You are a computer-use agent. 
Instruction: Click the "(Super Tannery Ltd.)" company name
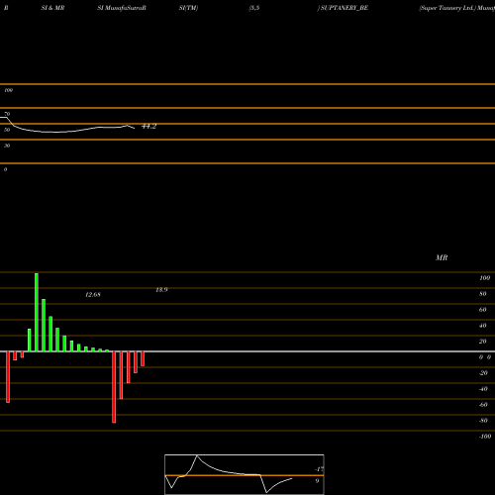(447, 8)
